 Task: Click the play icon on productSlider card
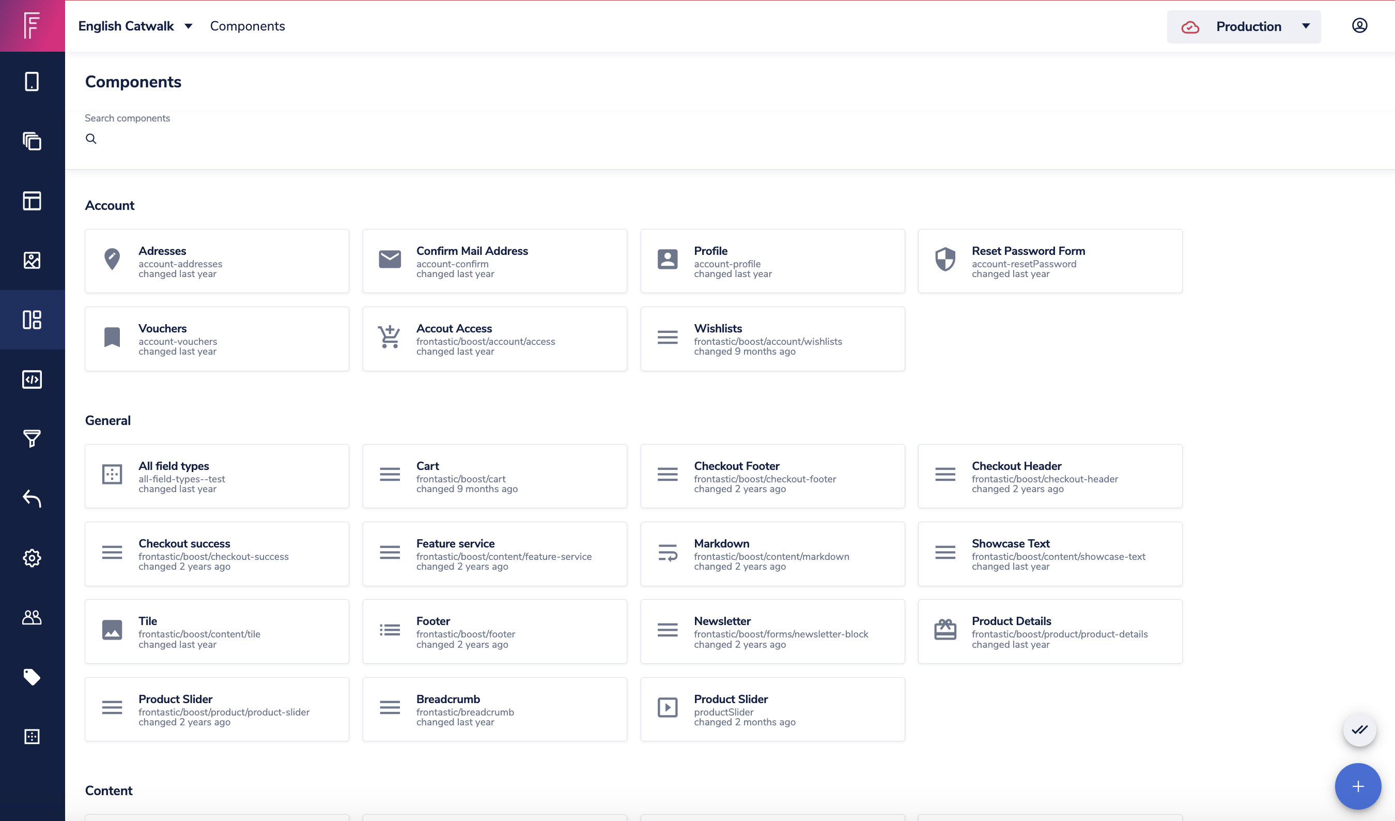pos(668,707)
